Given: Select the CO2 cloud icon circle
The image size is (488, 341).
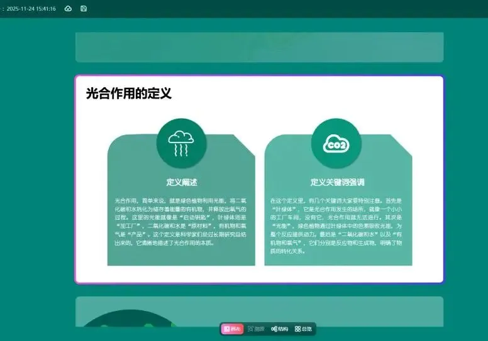Looking at the screenshot, I should pos(336,144).
